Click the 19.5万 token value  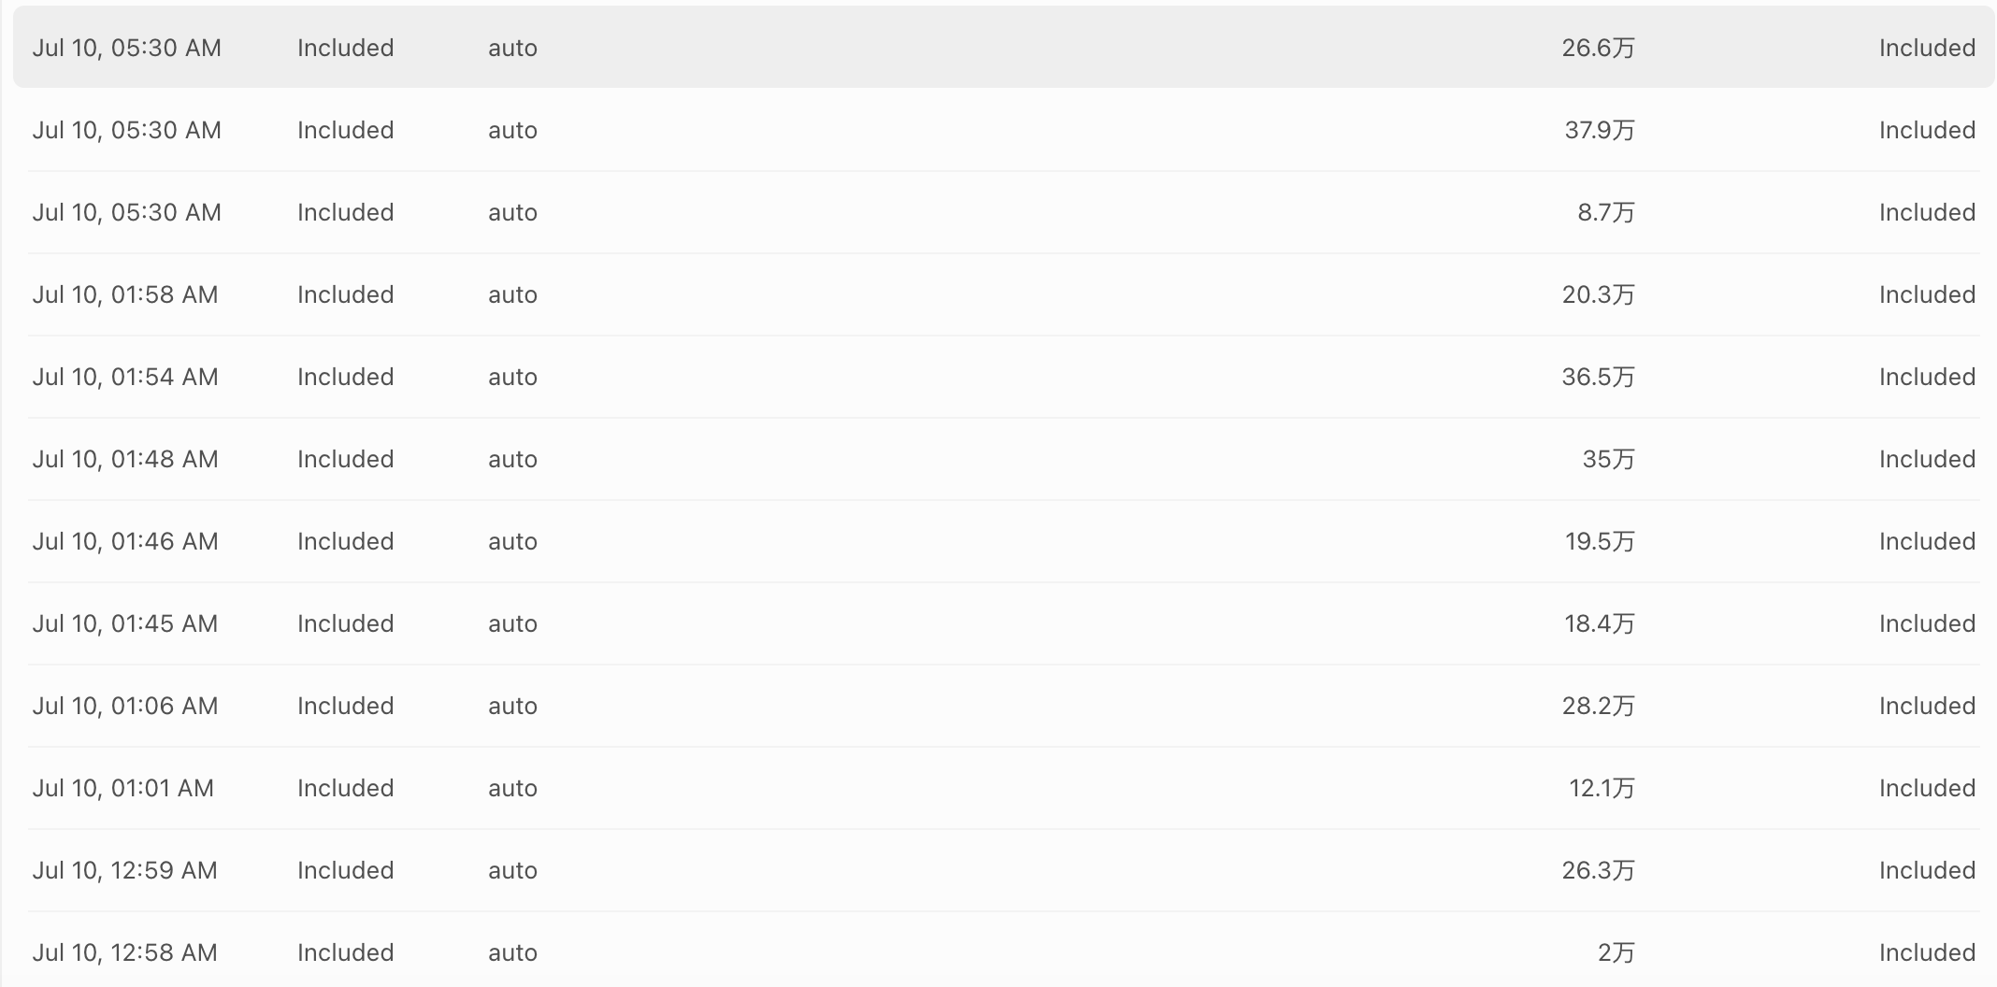click(x=1600, y=541)
